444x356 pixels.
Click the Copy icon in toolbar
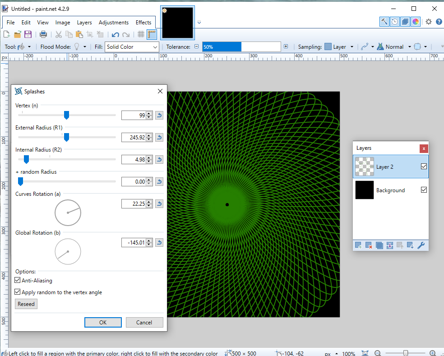pyautogui.click(x=69, y=35)
